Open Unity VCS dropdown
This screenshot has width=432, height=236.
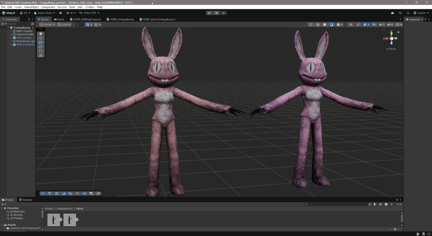click(90, 13)
